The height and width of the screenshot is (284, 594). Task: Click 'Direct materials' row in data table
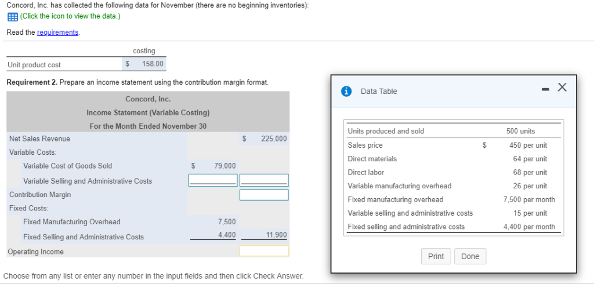pyautogui.click(x=372, y=159)
